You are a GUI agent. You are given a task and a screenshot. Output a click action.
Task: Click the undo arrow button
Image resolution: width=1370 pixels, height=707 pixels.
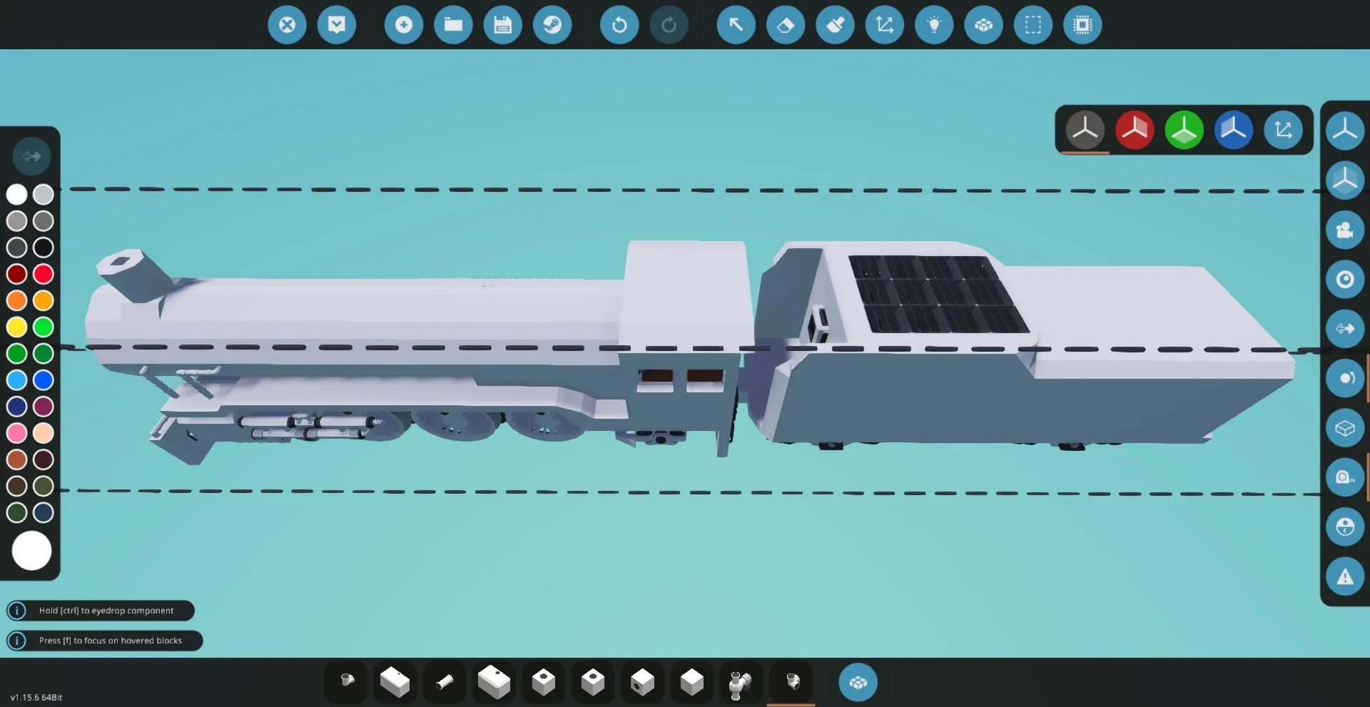tap(619, 25)
